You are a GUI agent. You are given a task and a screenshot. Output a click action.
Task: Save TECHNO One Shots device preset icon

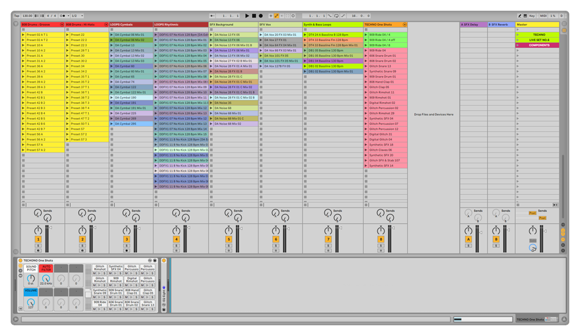coord(154,260)
